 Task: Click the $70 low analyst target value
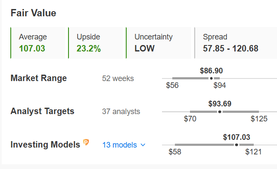pos(190,119)
